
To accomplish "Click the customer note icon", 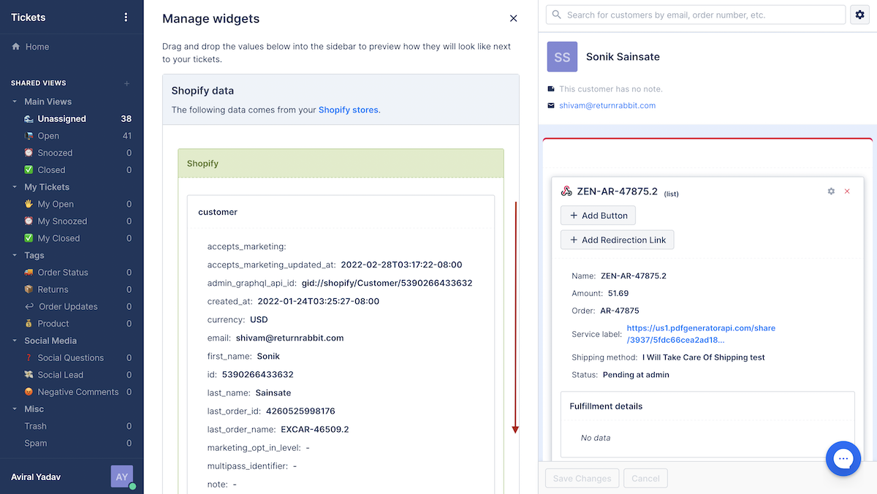I will 551,89.
